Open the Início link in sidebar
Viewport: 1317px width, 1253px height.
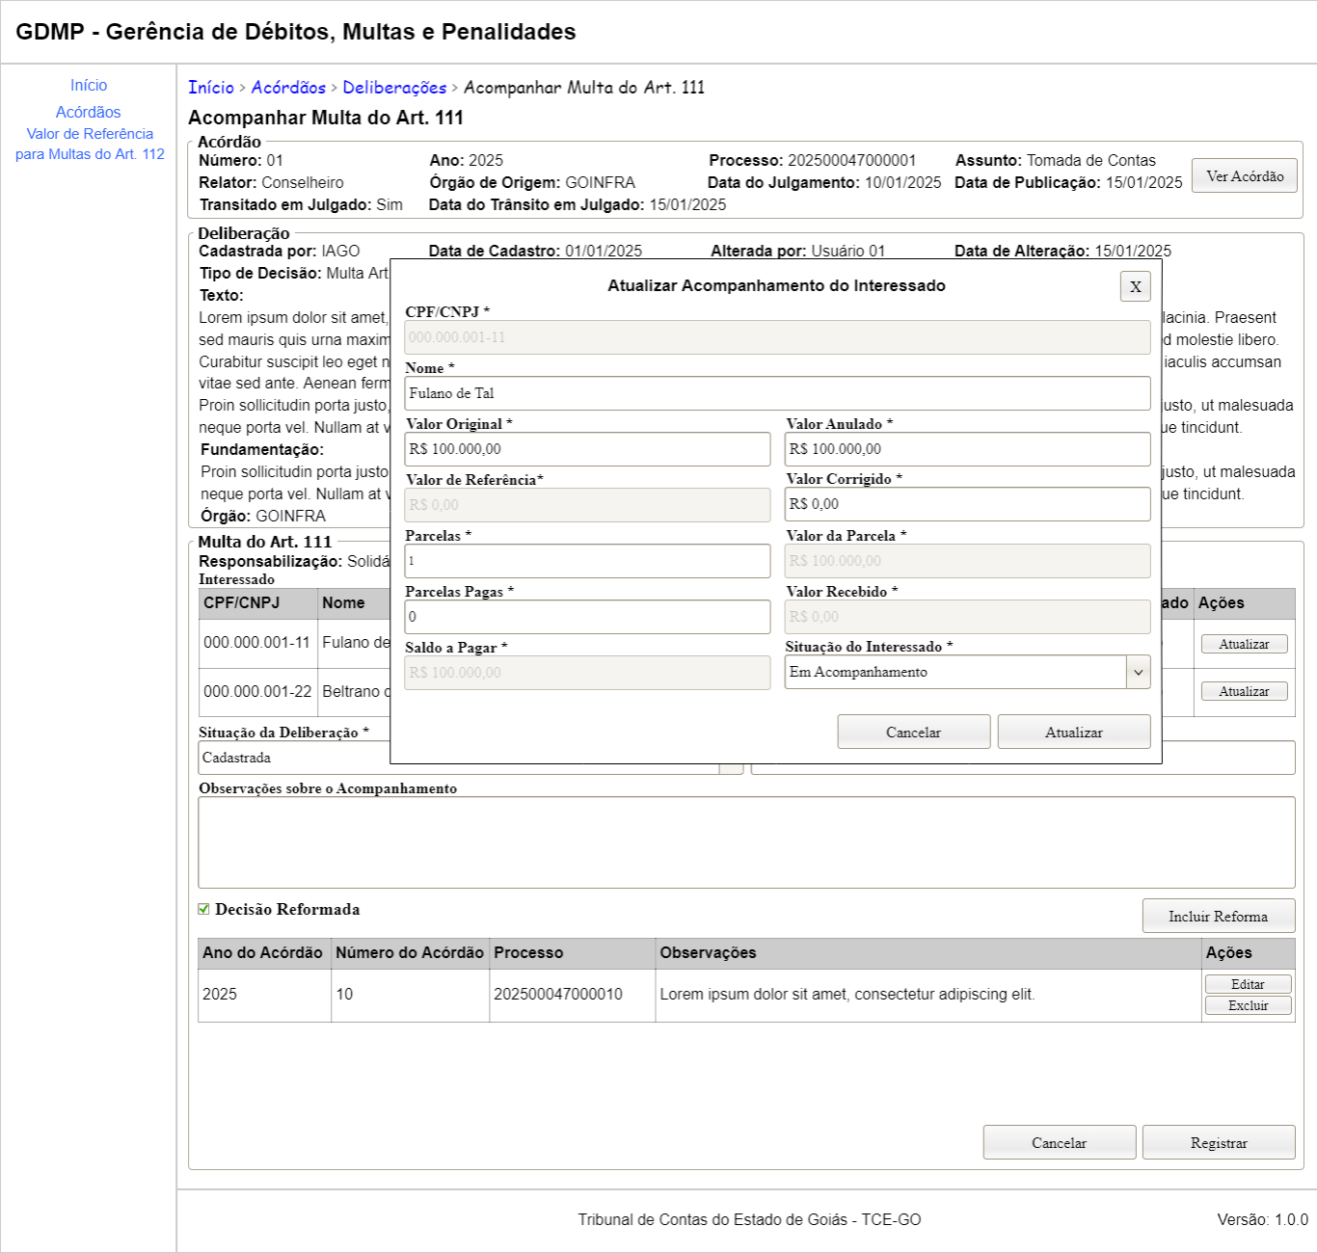click(89, 86)
